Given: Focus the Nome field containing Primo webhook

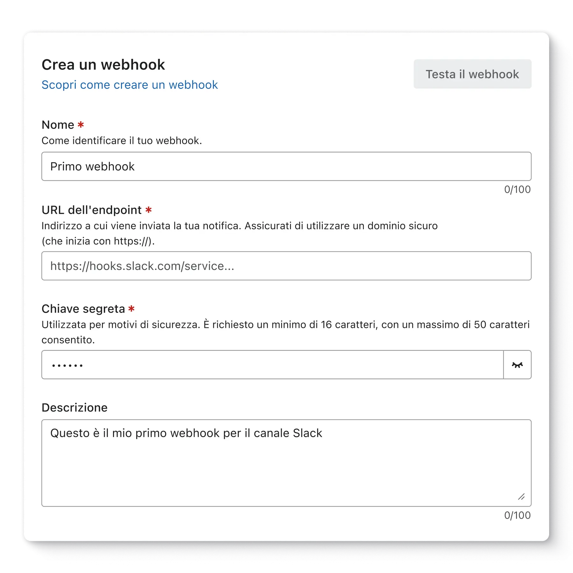Looking at the screenshot, I should [x=286, y=166].
